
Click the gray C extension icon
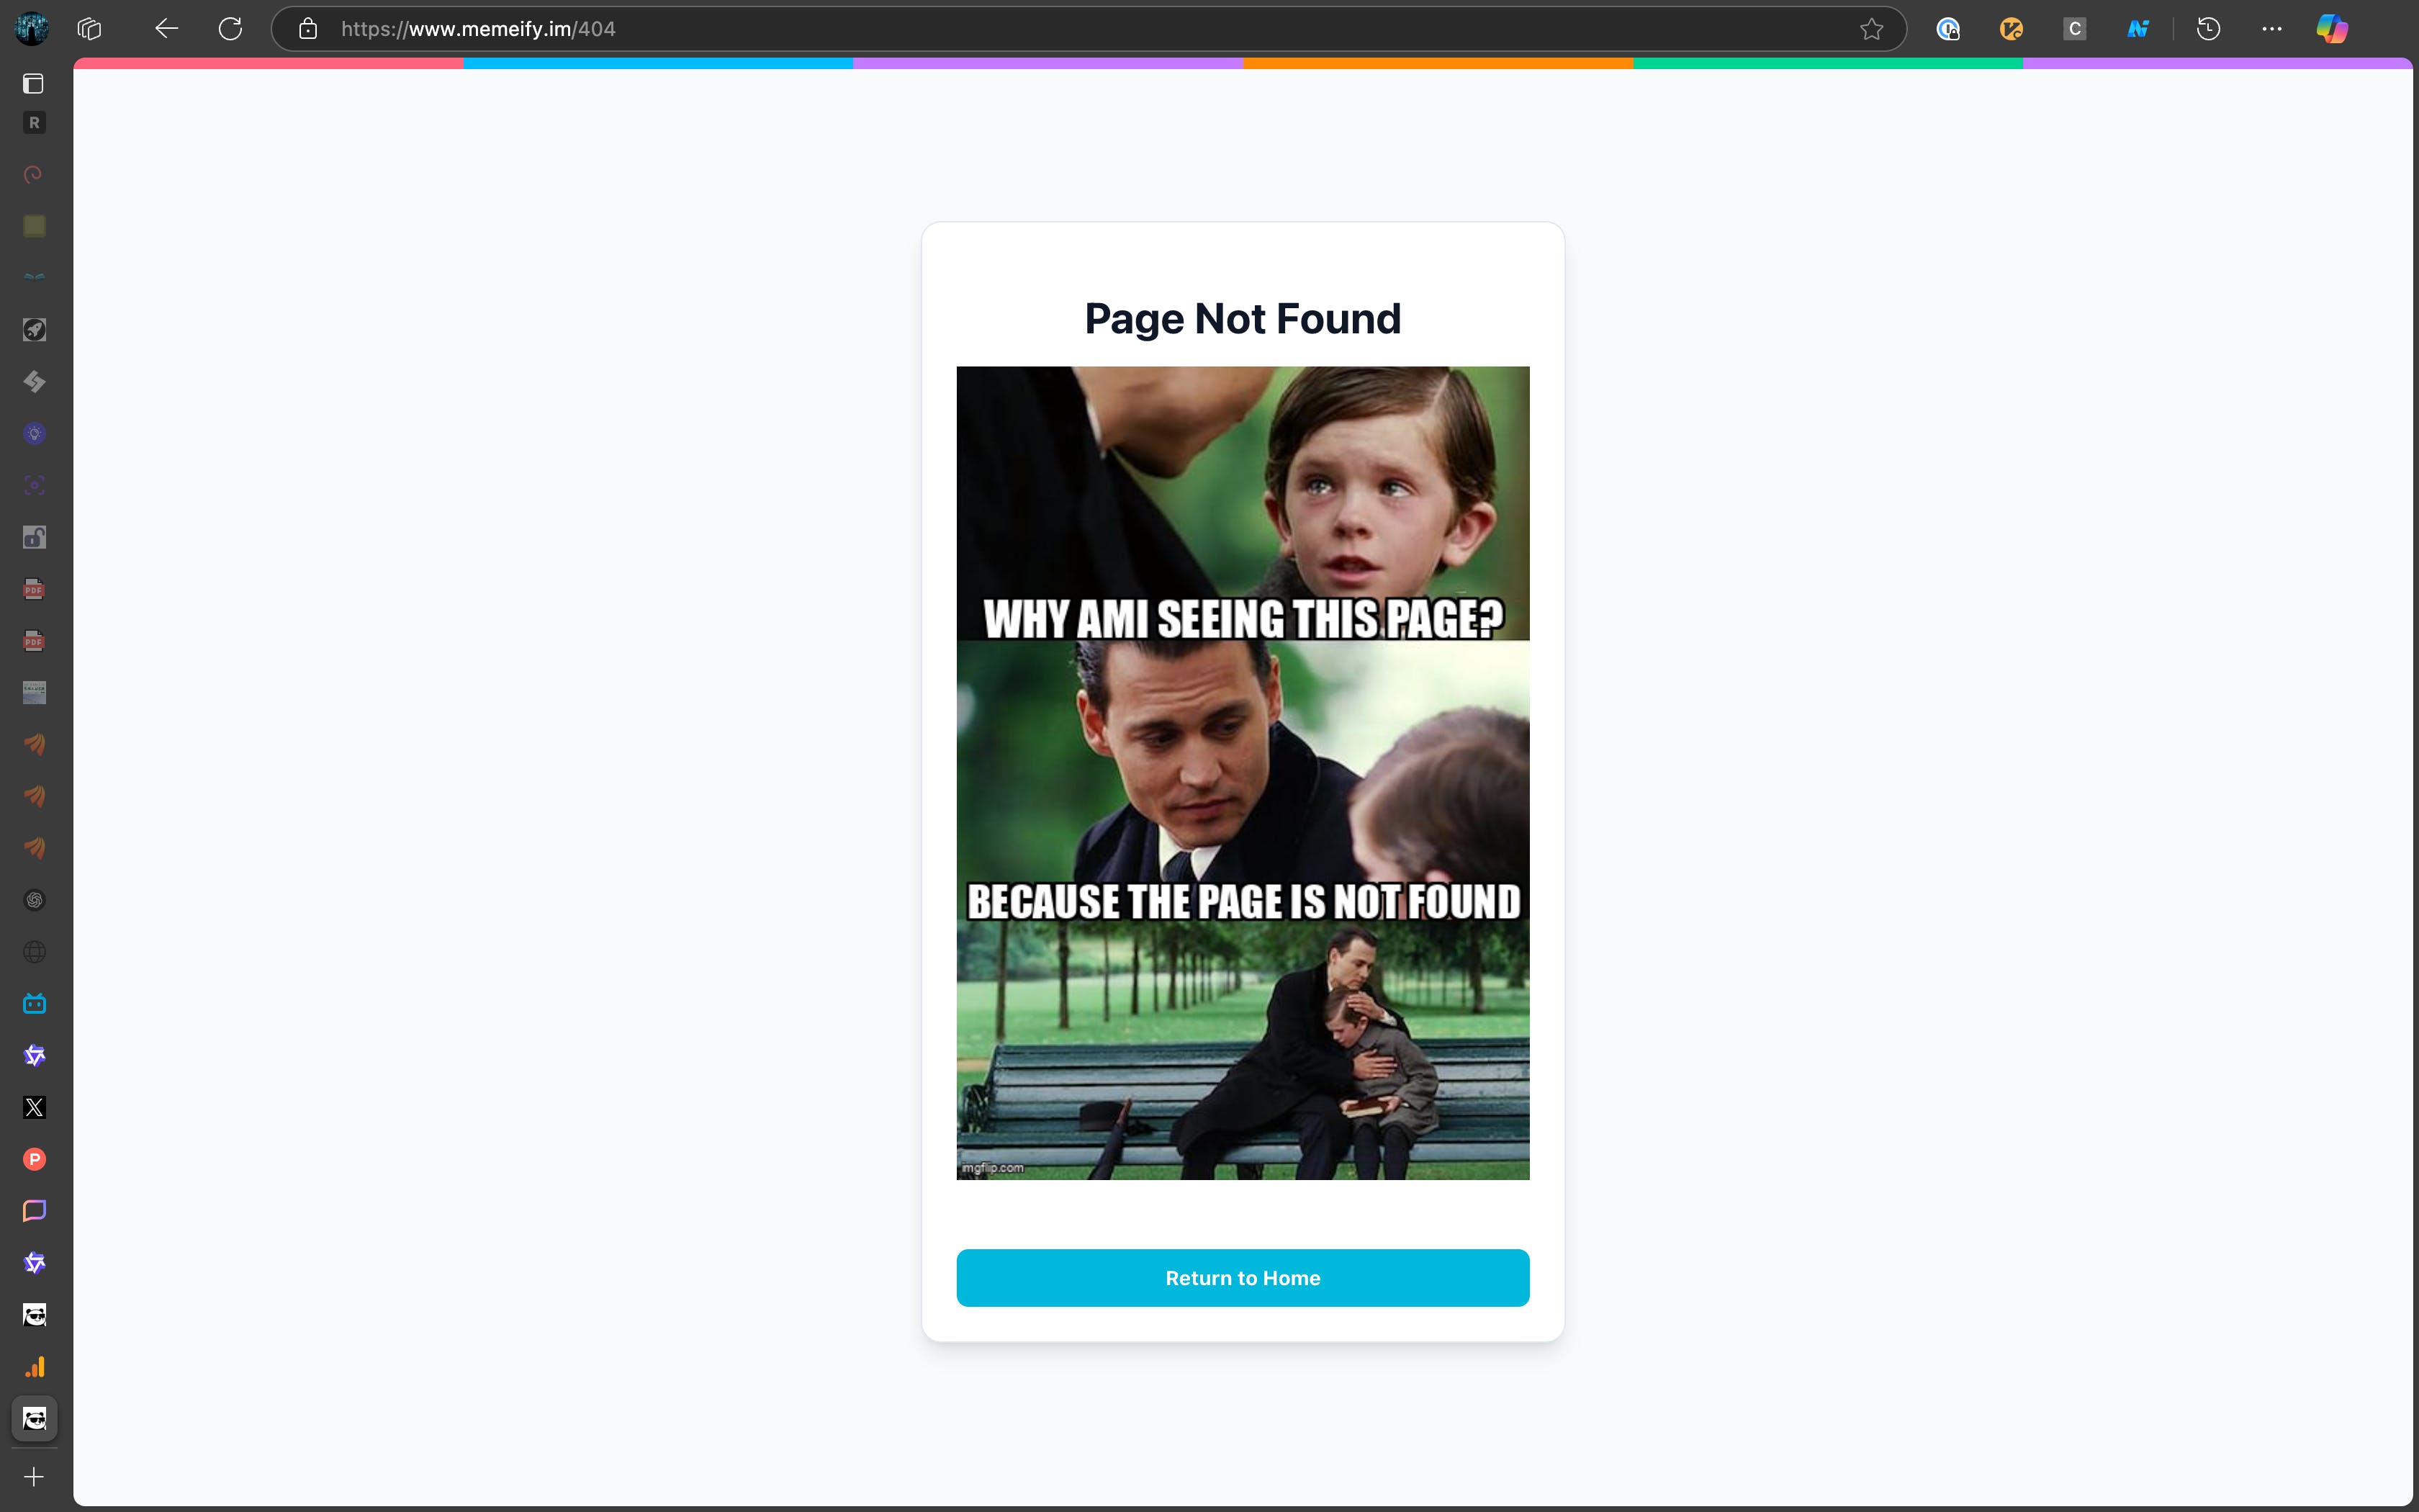(2074, 29)
